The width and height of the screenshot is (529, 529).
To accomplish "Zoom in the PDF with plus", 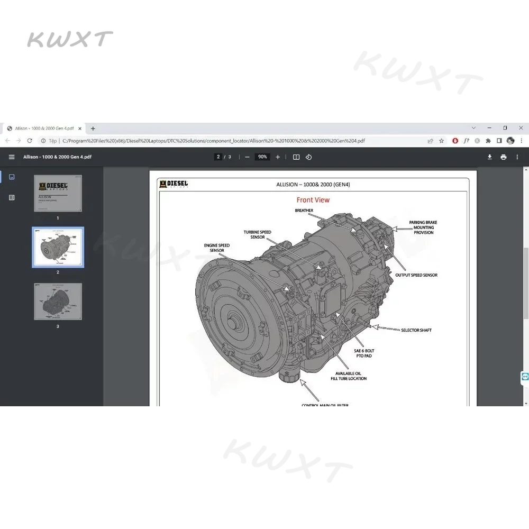I will pyautogui.click(x=278, y=157).
